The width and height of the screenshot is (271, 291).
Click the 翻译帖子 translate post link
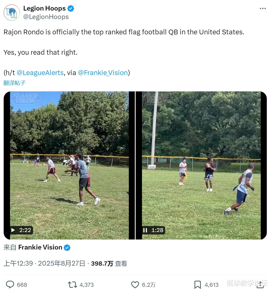(15, 83)
